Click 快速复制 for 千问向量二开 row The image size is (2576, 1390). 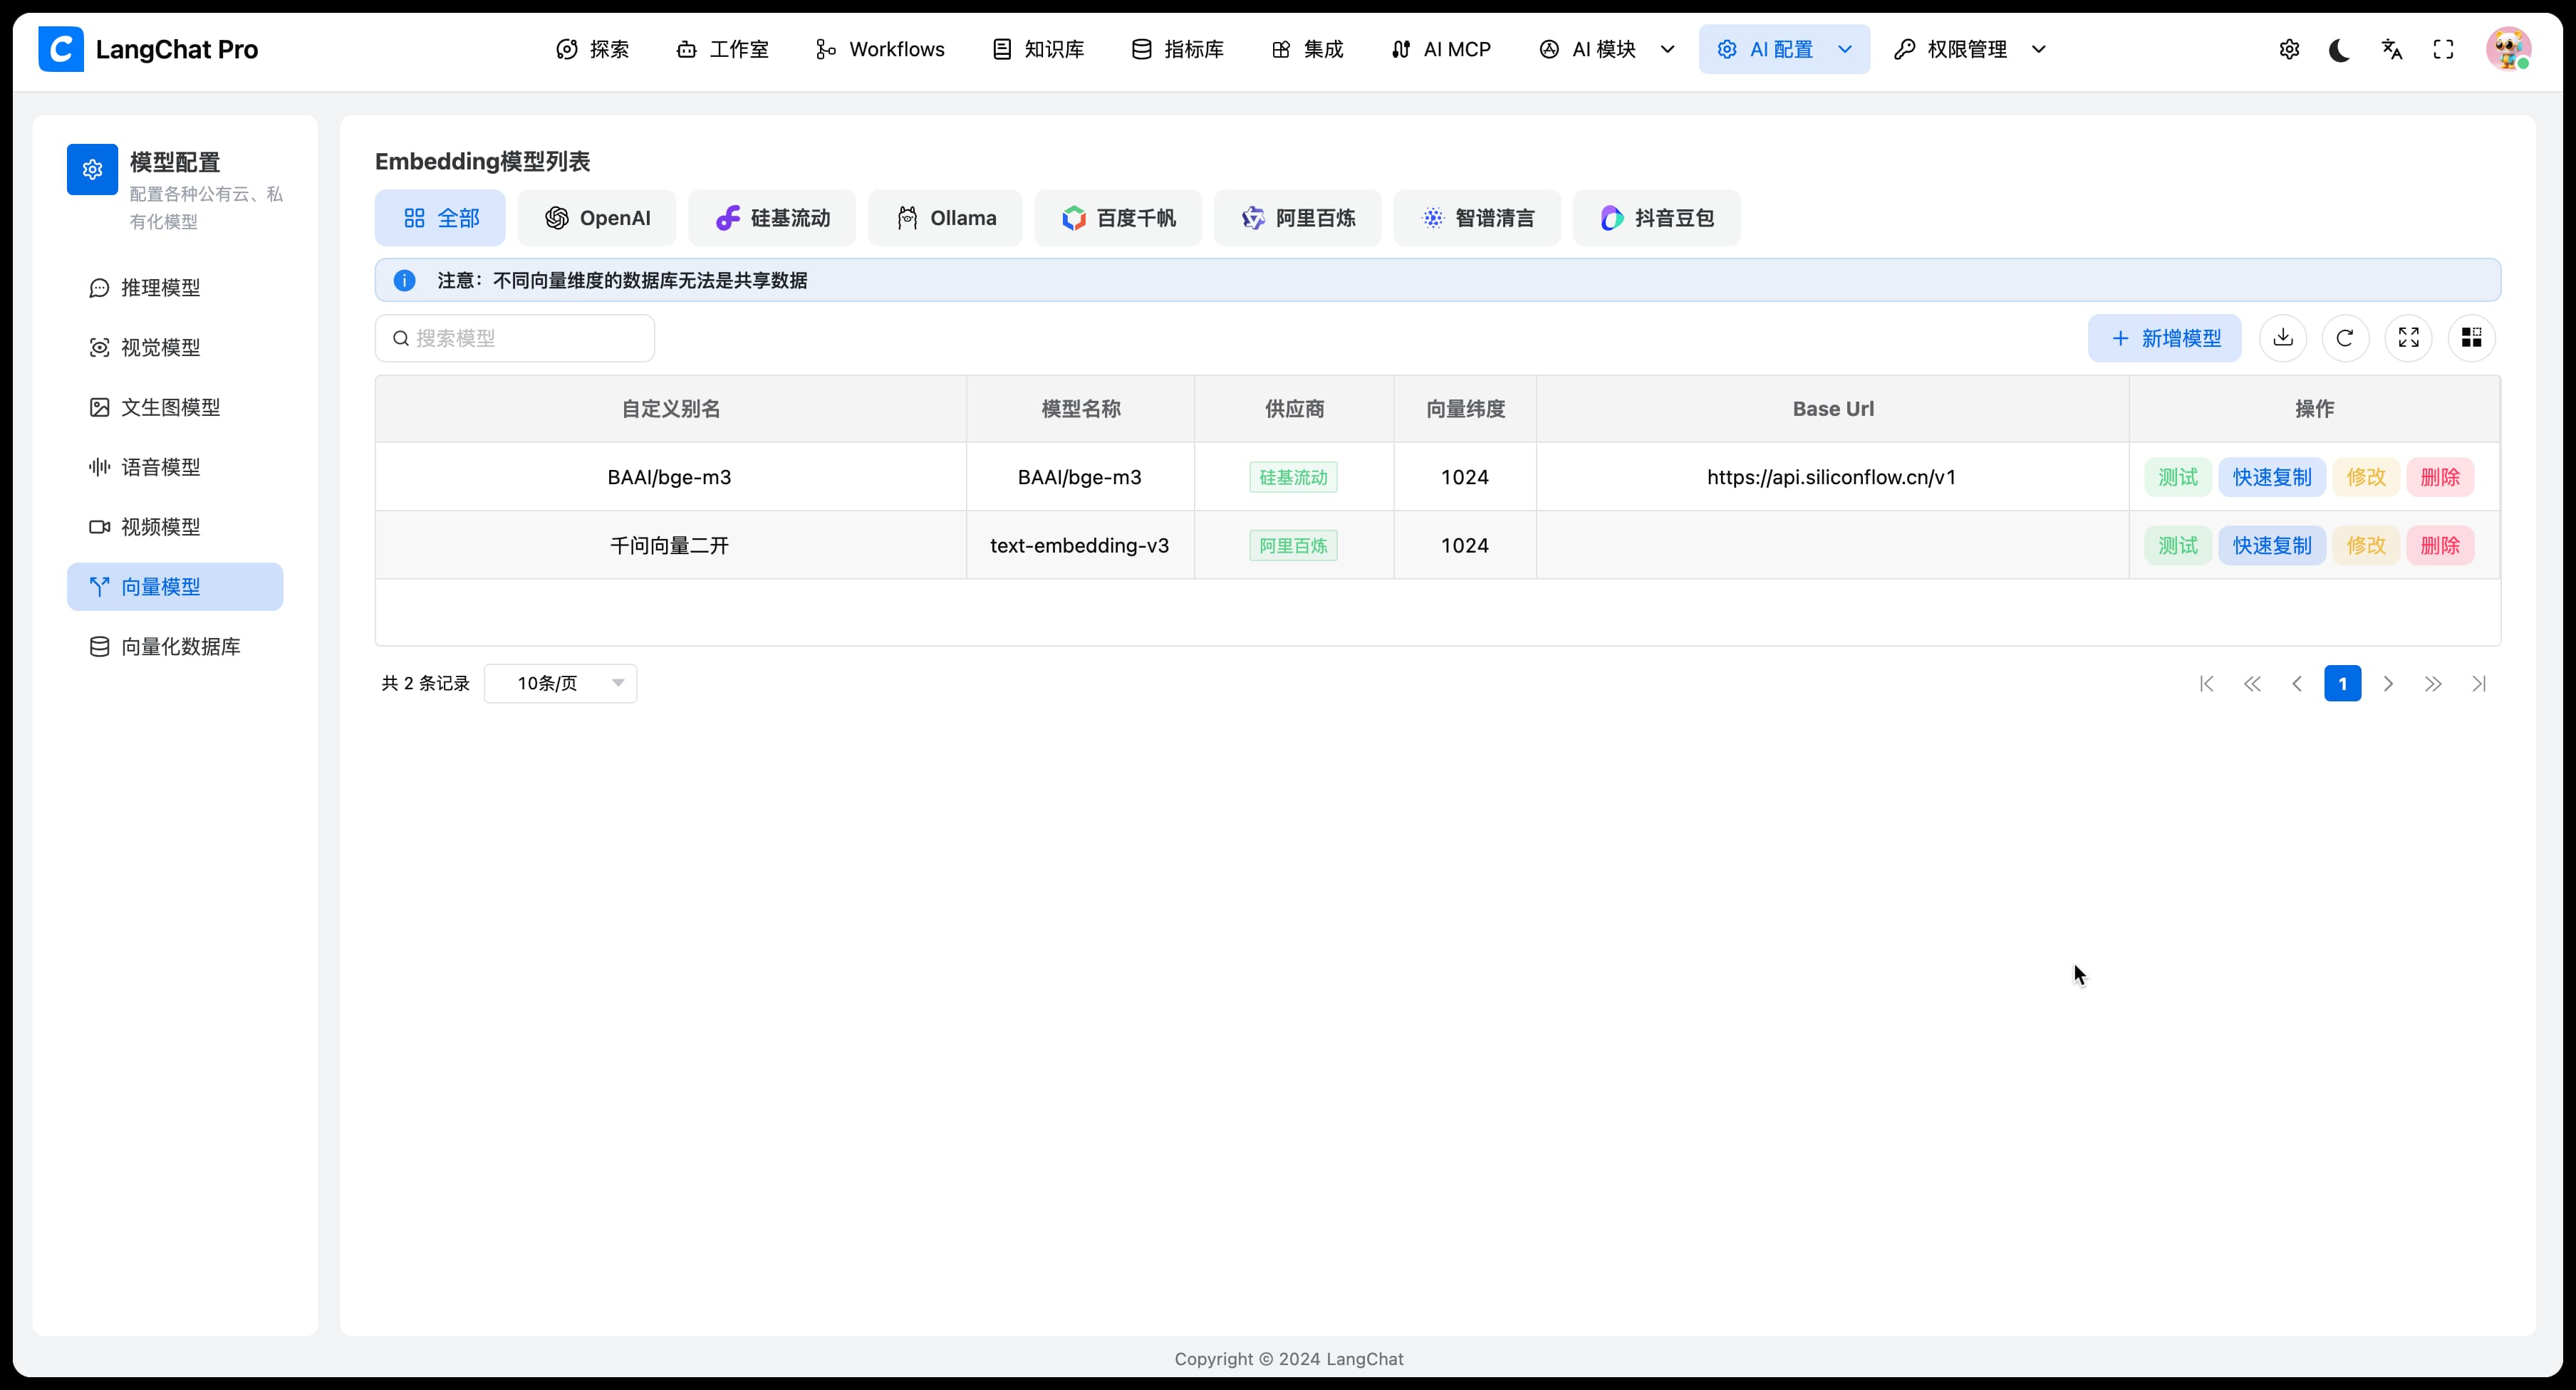2272,545
